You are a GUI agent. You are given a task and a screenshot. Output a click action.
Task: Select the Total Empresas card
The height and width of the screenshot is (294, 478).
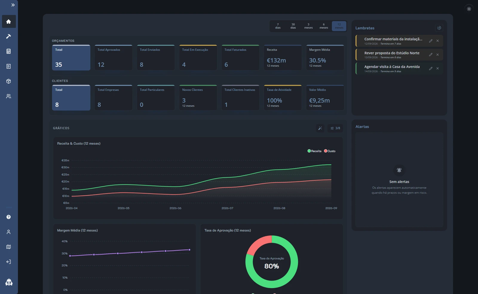(114, 98)
